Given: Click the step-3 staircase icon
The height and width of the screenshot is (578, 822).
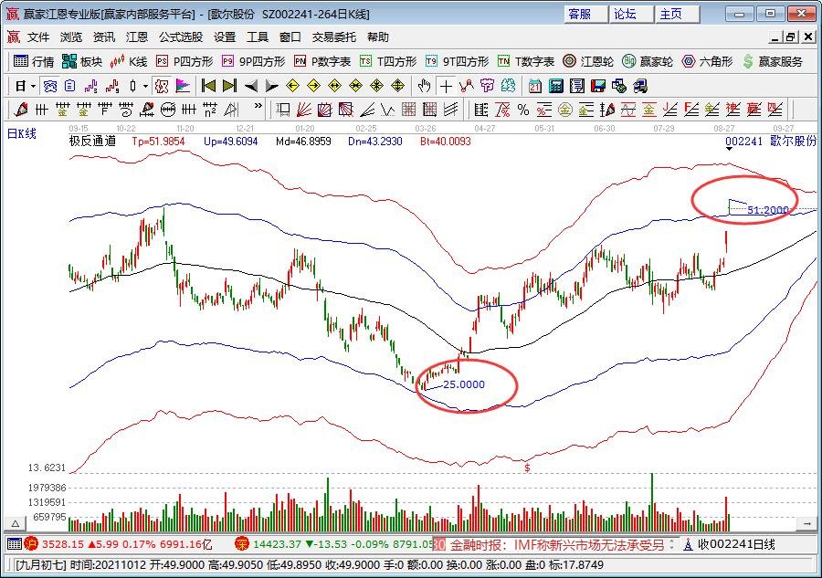Looking at the screenshot, I should pos(90,86).
